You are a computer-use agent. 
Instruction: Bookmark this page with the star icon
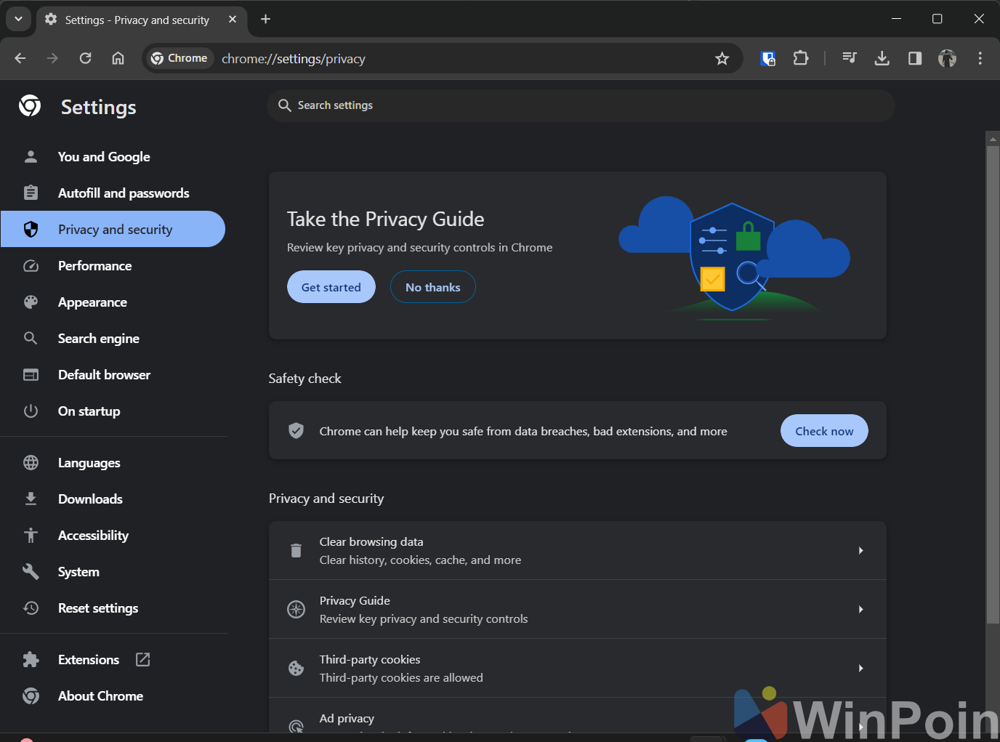(722, 59)
